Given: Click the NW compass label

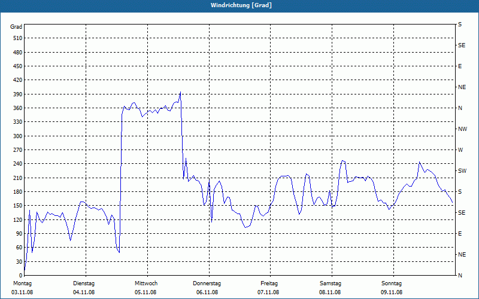Looking at the screenshot, I should (462, 129).
